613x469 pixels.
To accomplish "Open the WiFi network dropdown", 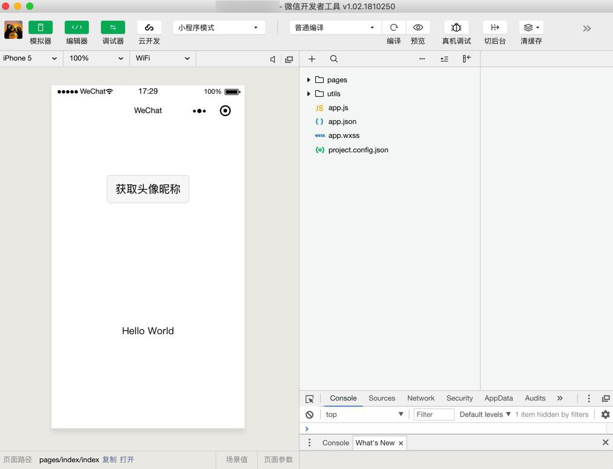I will tap(162, 58).
